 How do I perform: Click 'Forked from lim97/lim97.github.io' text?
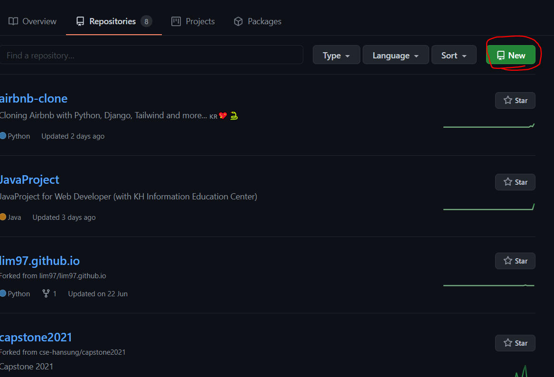tap(53, 275)
